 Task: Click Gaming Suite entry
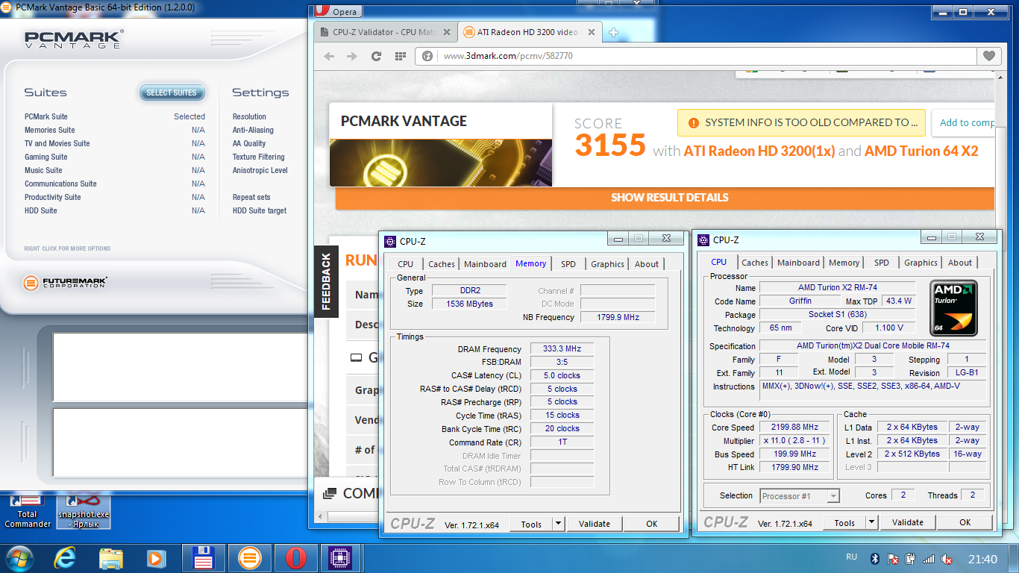coord(46,157)
